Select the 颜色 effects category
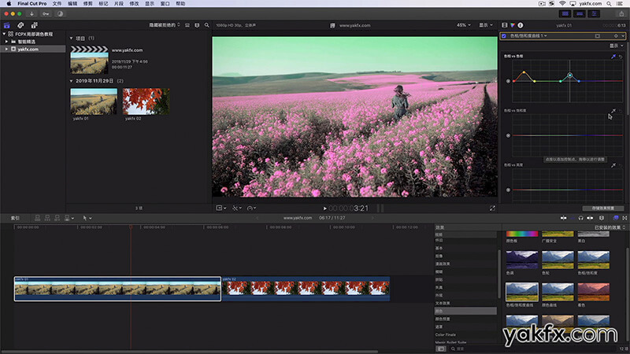Screen dimensions: 630x354 (465, 311)
